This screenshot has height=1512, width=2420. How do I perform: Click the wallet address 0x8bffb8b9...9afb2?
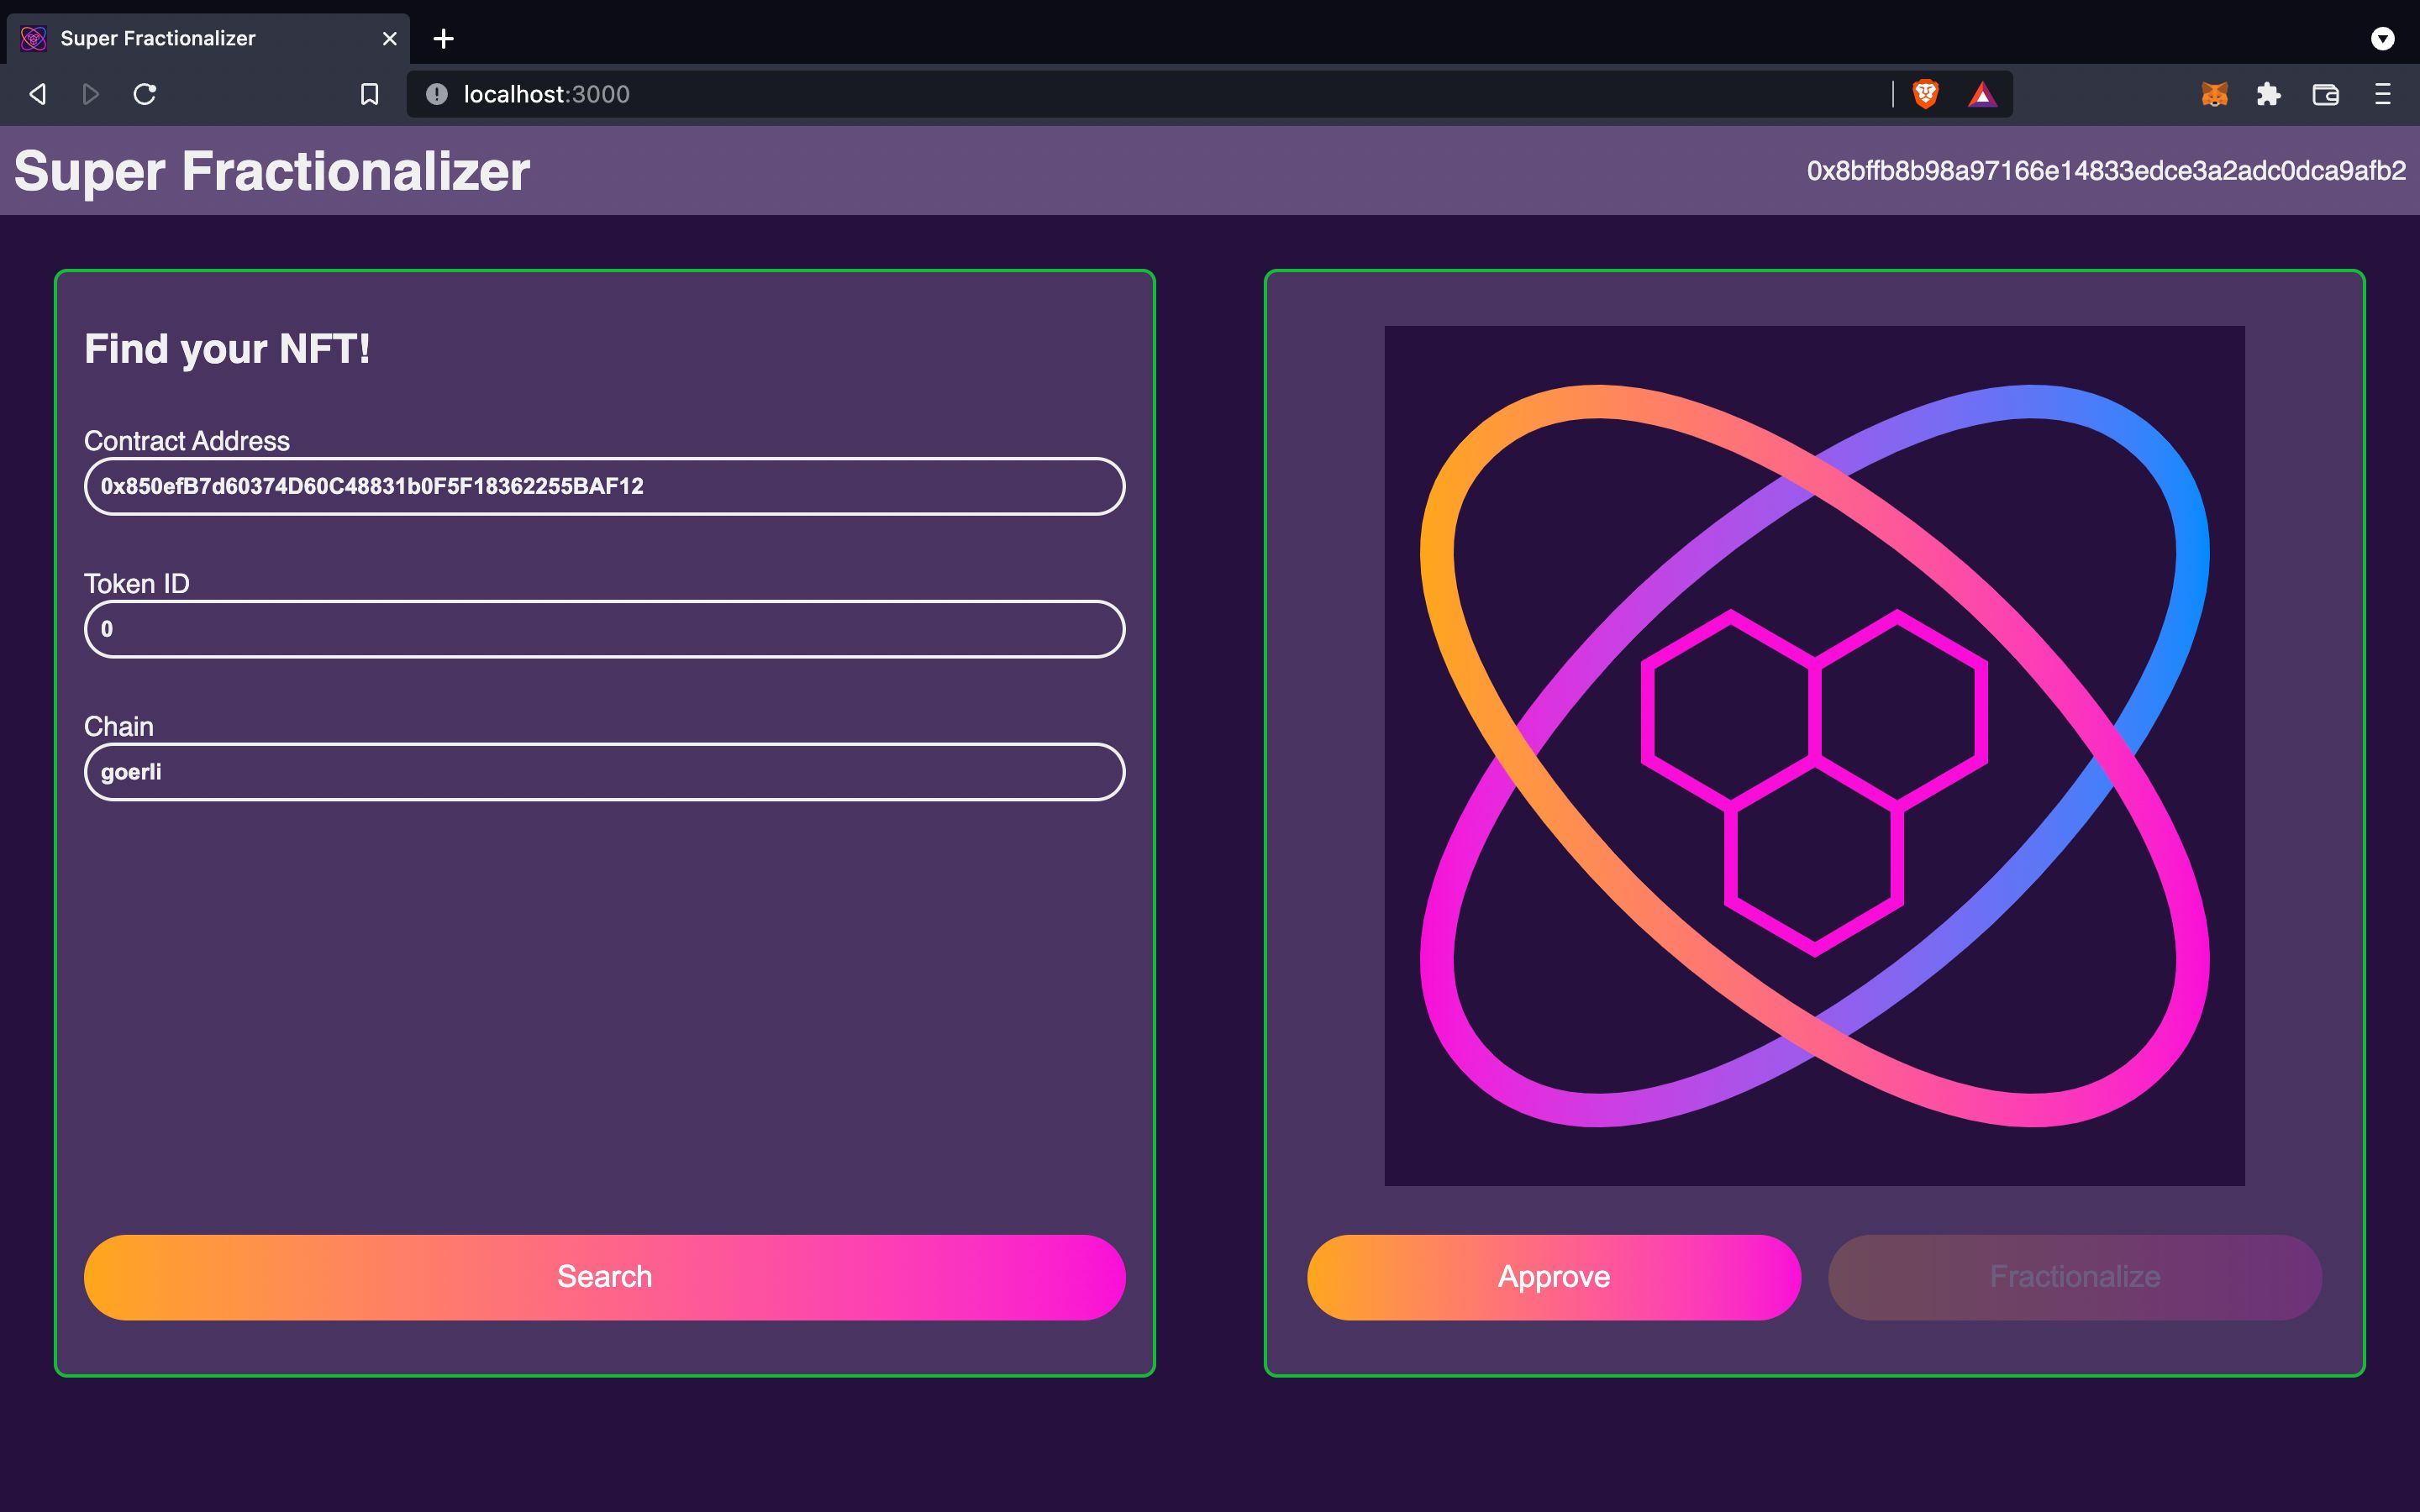2106,171
